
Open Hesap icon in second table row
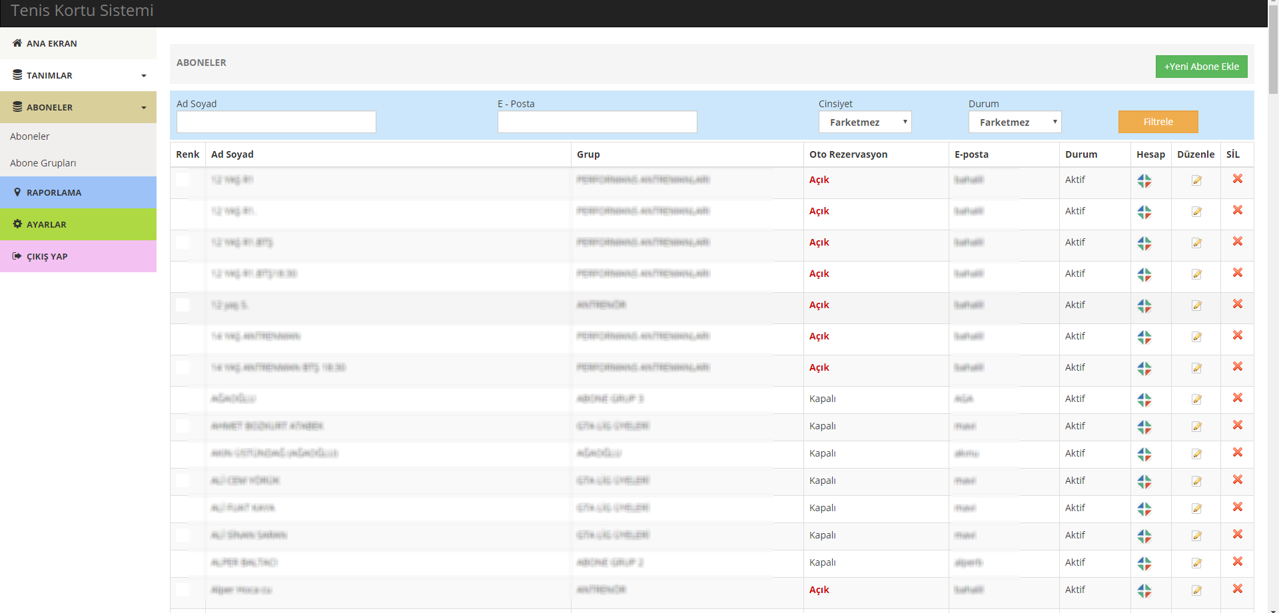coord(1144,212)
